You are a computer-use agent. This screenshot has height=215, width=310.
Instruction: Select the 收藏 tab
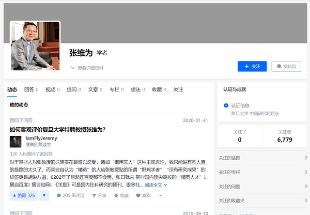(159, 89)
